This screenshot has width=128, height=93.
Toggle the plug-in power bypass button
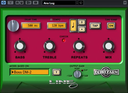(x=4, y=3)
